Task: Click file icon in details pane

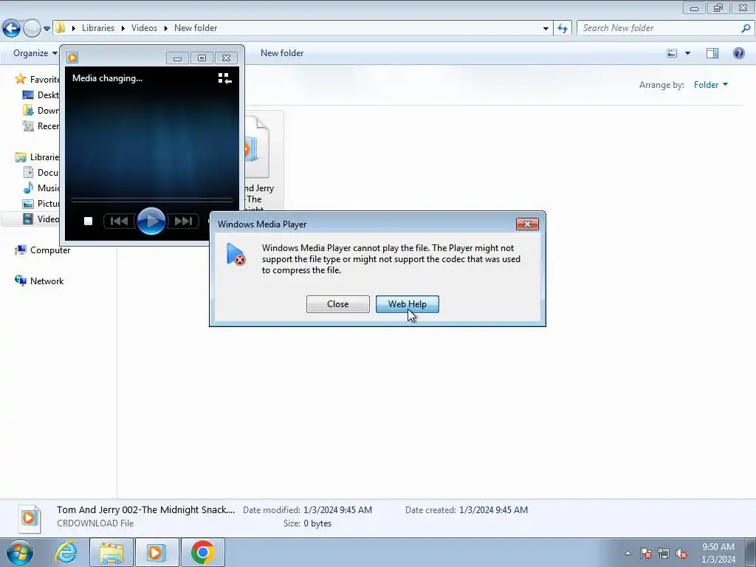Action: [30, 519]
